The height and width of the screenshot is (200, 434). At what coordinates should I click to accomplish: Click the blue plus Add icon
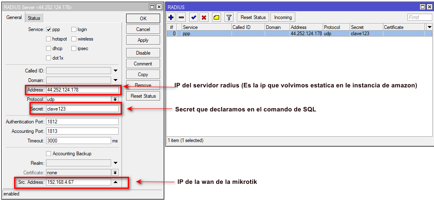[x=171, y=17]
